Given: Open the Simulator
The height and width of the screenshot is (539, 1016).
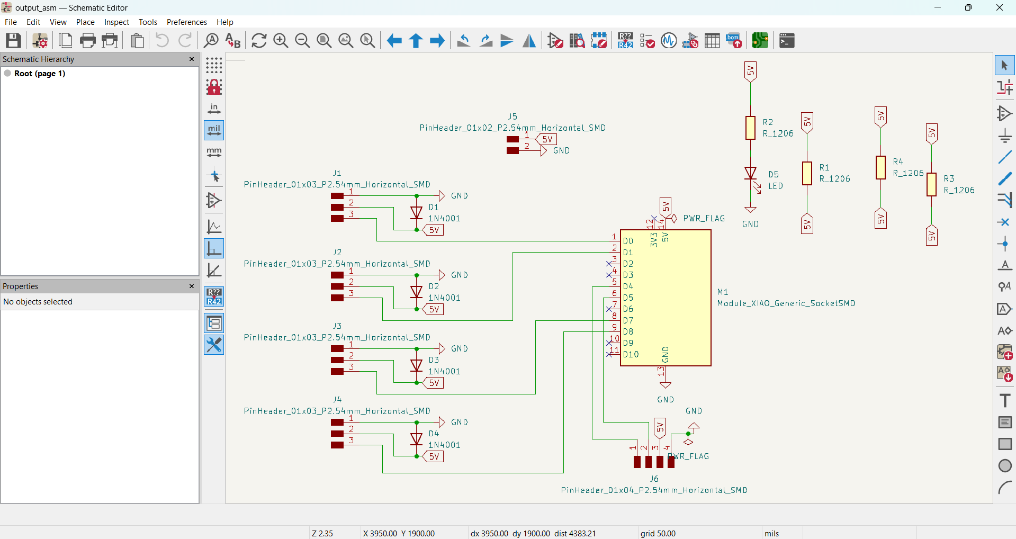Looking at the screenshot, I should pos(669,40).
